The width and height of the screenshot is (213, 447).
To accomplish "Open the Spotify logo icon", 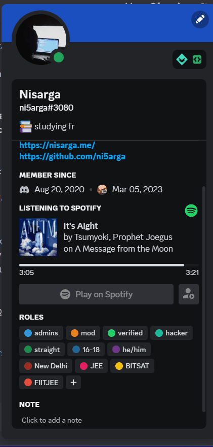I will tap(191, 211).
